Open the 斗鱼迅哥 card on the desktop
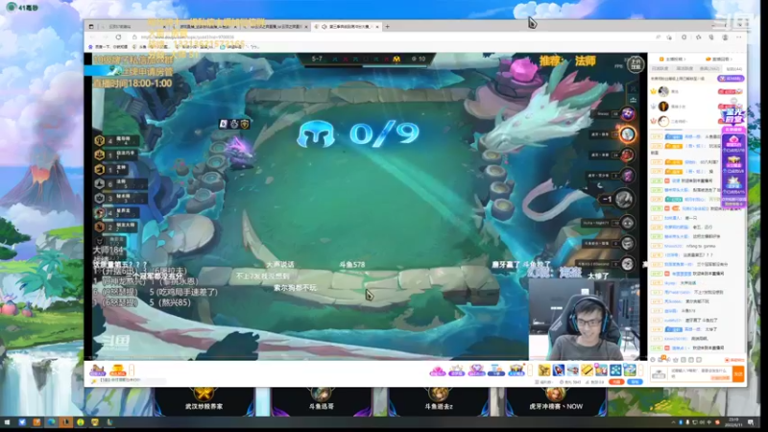 pos(322,401)
